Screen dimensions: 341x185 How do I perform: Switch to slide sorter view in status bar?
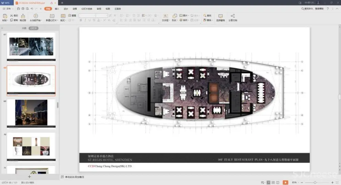coord(273,183)
